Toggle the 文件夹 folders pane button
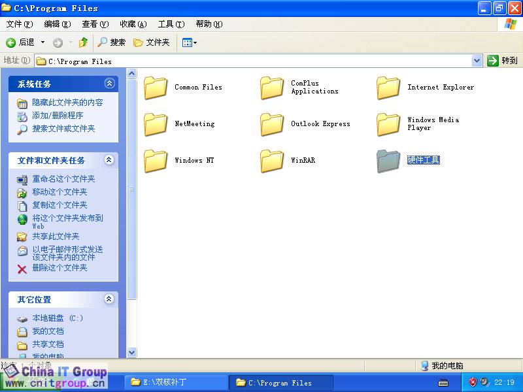This screenshot has height=392, width=523. point(152,42)
